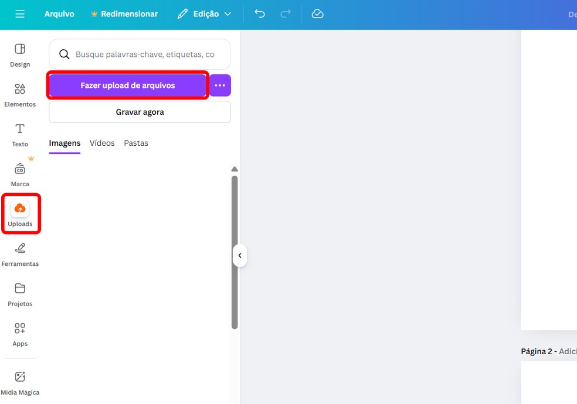Open the Mídia Mágica panel
Image resolution: width=577 pixels, height=404 pixels.
tap(20, 384)
